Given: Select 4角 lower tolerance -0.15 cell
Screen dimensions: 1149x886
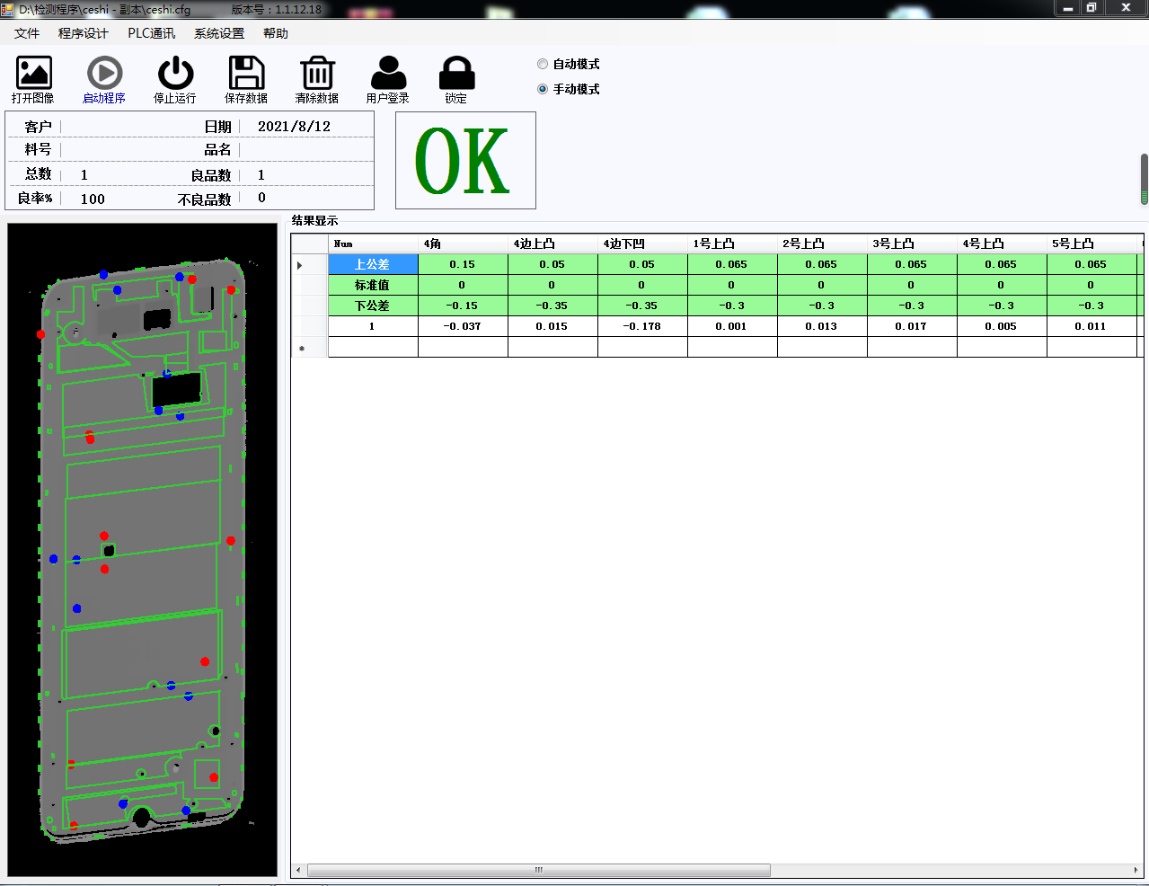Looking at the screenshot, I should tap(463, 306).
